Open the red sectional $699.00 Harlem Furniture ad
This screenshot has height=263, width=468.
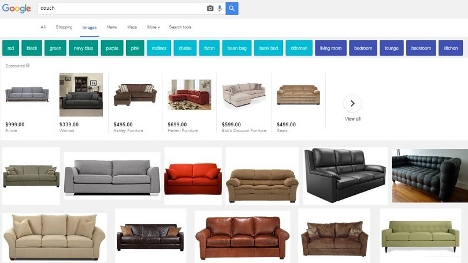click(190, 103)
